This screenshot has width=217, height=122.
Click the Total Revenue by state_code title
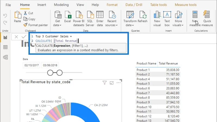pyautogui.click(x=46, y=82)
